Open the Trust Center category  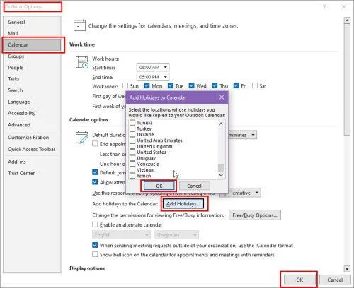32,173
